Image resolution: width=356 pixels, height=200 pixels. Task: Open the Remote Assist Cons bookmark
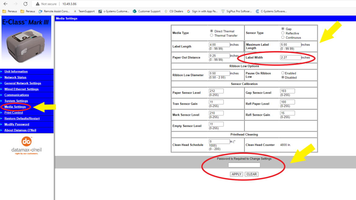point(54,11)
